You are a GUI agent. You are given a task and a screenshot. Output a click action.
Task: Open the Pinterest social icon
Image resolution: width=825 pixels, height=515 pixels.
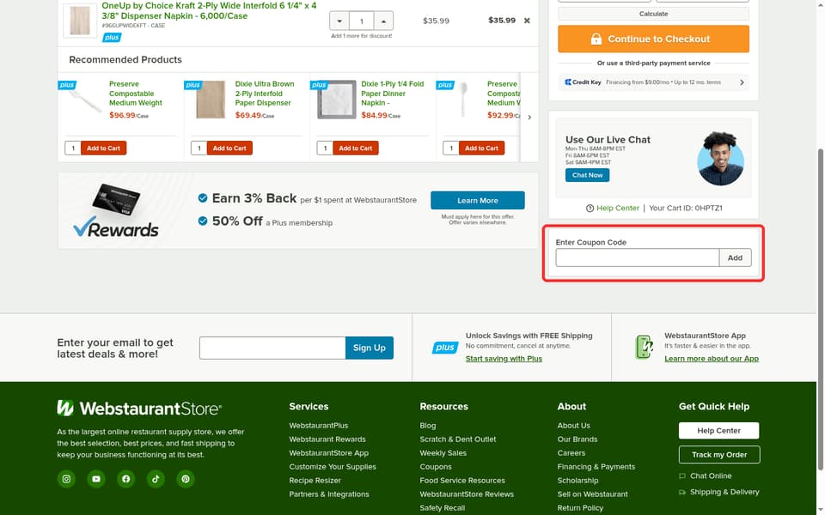pos(186,479)
